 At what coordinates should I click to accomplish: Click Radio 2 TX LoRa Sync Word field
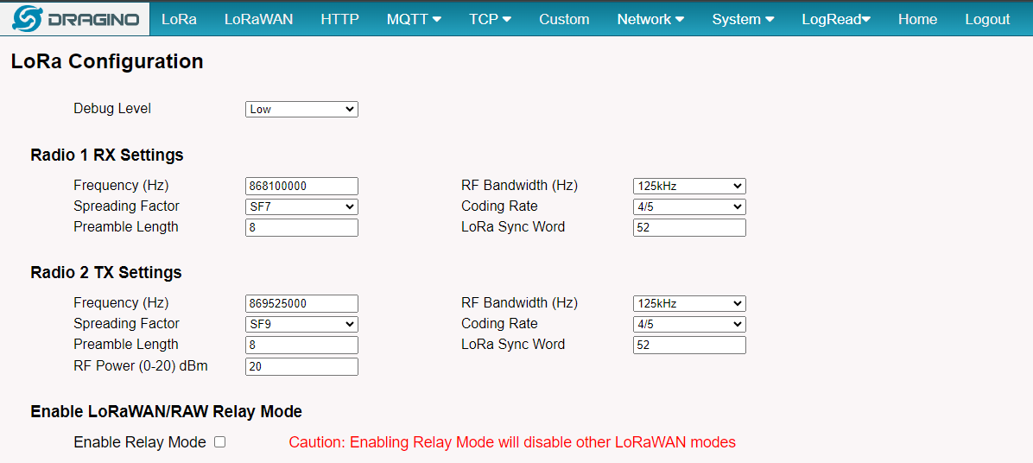689,346
